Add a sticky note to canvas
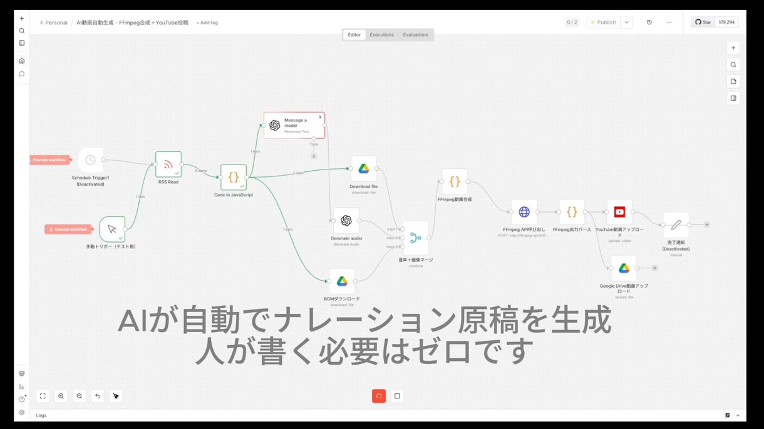Viewport: 764px width, 429px height. 733,81
